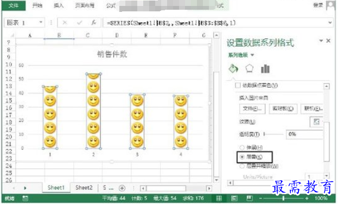The image size is (338, 204).
Task: Click the user account avatar icon
Action: 330,5
